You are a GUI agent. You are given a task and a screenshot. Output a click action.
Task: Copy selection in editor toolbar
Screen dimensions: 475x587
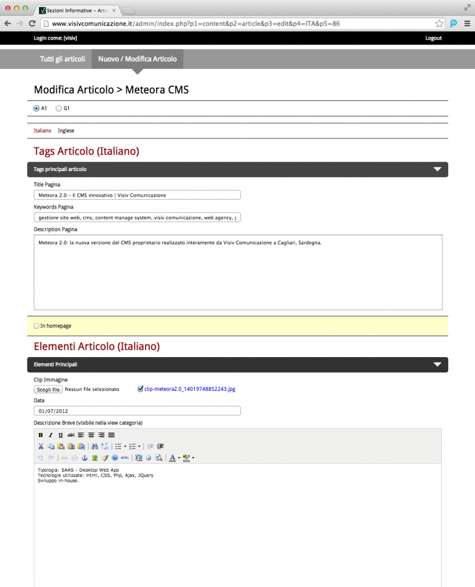point(51,446)
